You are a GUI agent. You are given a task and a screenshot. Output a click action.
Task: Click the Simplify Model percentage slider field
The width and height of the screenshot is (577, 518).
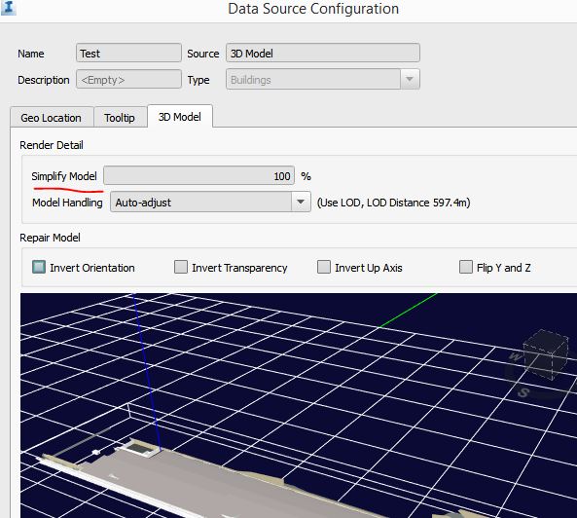pos(198,175)
